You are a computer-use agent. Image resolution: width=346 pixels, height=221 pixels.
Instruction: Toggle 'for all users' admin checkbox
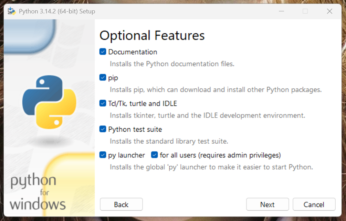tap(154, 155)
